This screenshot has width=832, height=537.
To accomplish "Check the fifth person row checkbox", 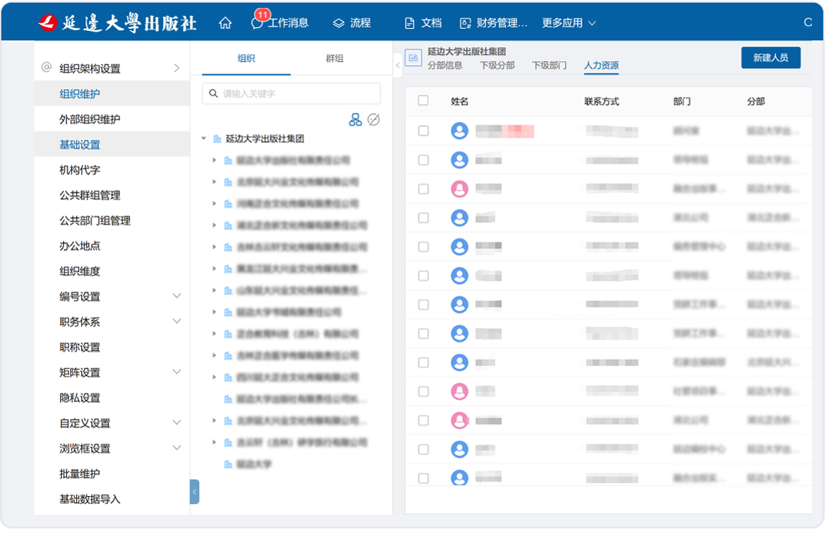I will coord(424,247).
